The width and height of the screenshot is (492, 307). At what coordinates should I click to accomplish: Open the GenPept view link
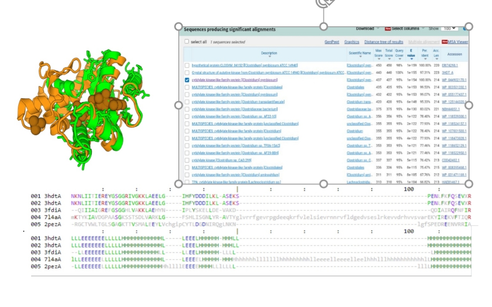331,42
